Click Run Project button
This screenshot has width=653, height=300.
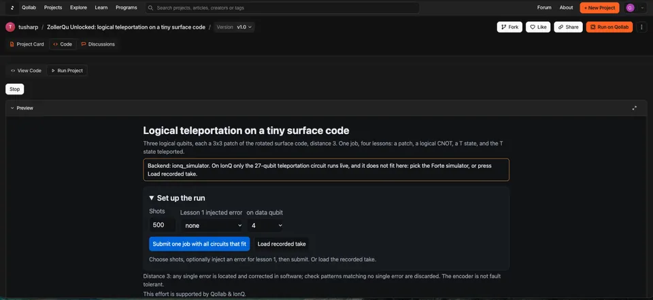click(x=67, y=71)
